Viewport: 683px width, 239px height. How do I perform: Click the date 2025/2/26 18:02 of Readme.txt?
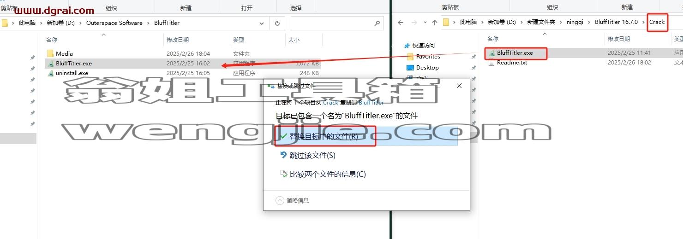(x=629, y=63)
